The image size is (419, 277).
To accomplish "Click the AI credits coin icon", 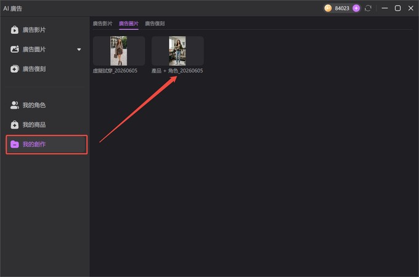I will [328, 8].
